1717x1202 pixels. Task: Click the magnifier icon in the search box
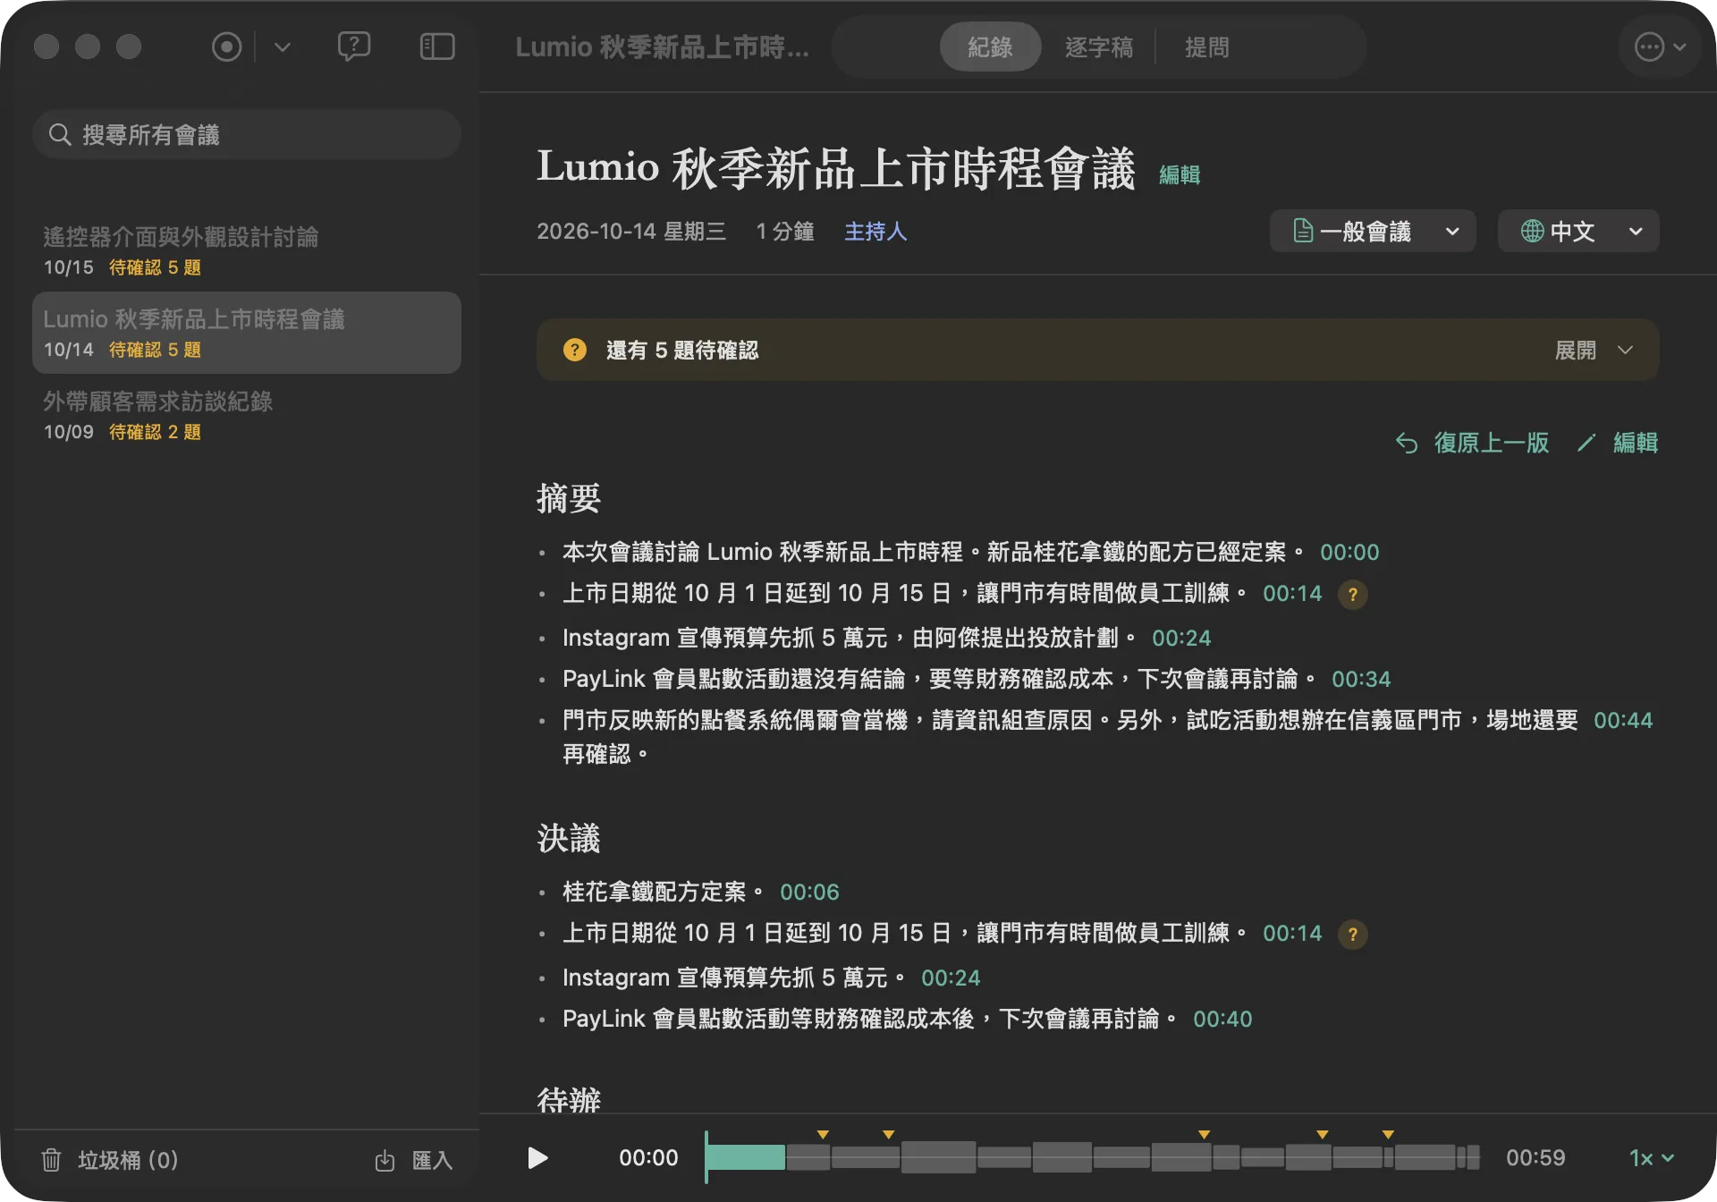[60, 135]
